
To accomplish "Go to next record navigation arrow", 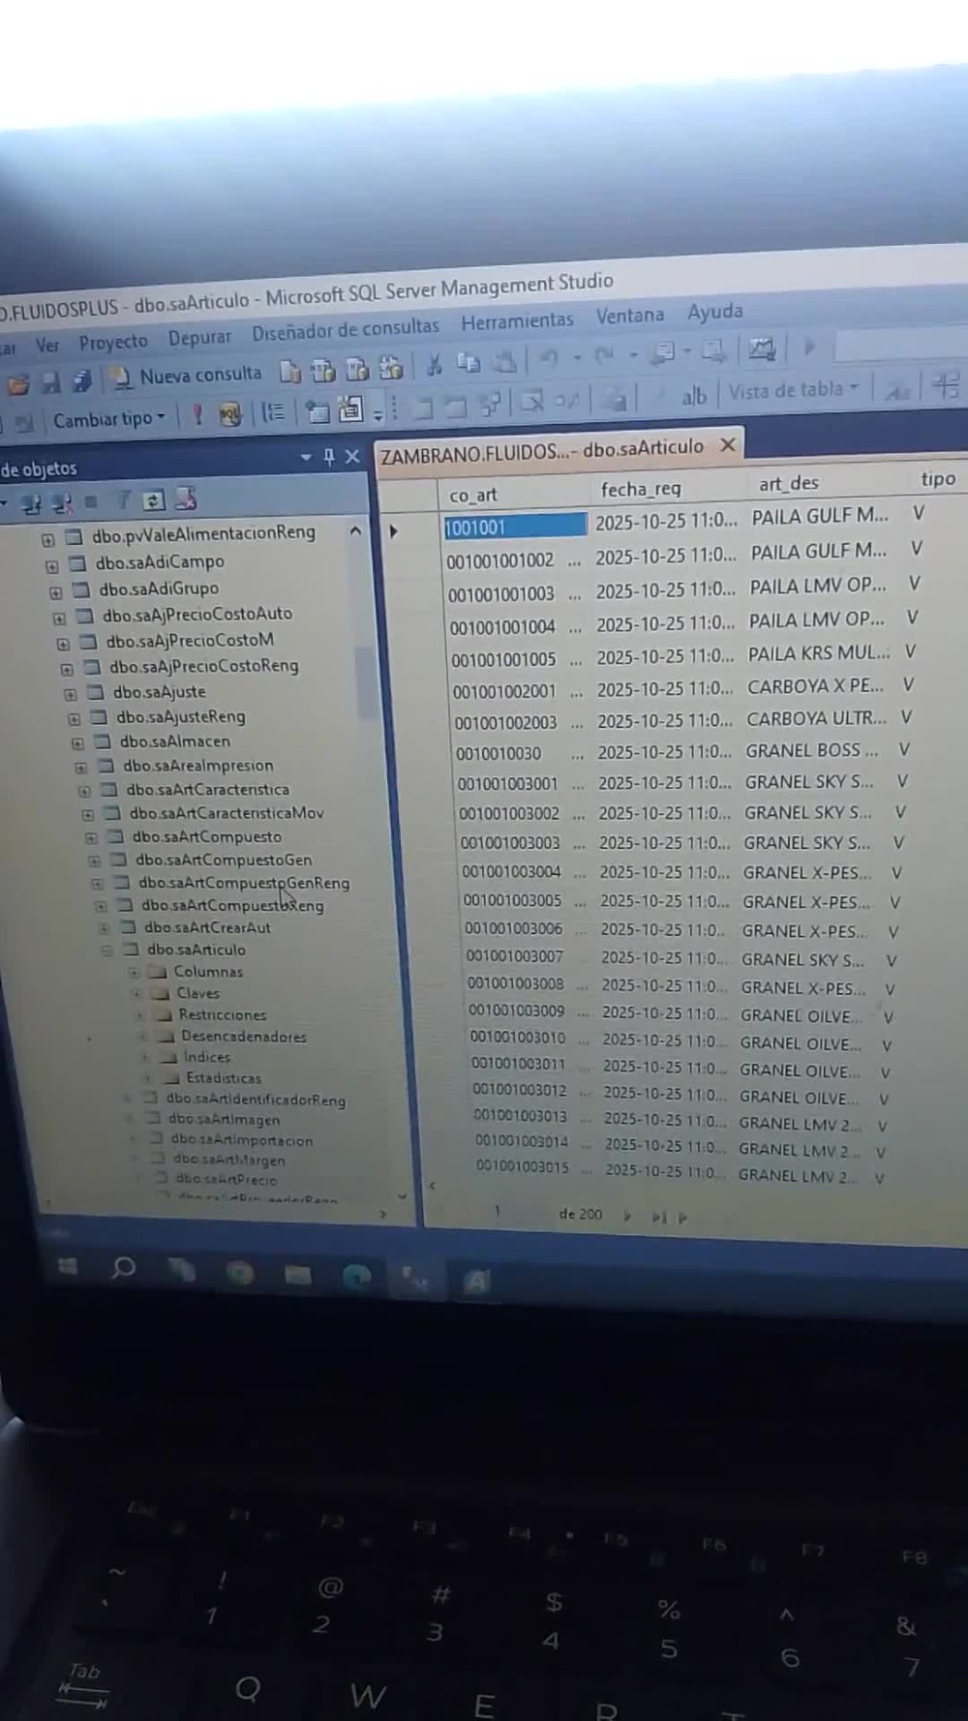I will [626, 1216].
